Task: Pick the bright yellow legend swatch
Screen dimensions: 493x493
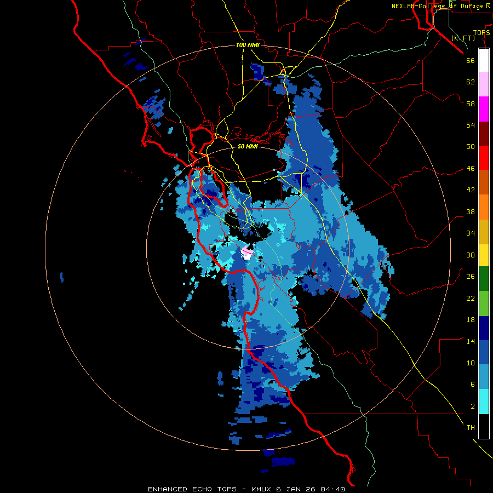Action: 484,255
